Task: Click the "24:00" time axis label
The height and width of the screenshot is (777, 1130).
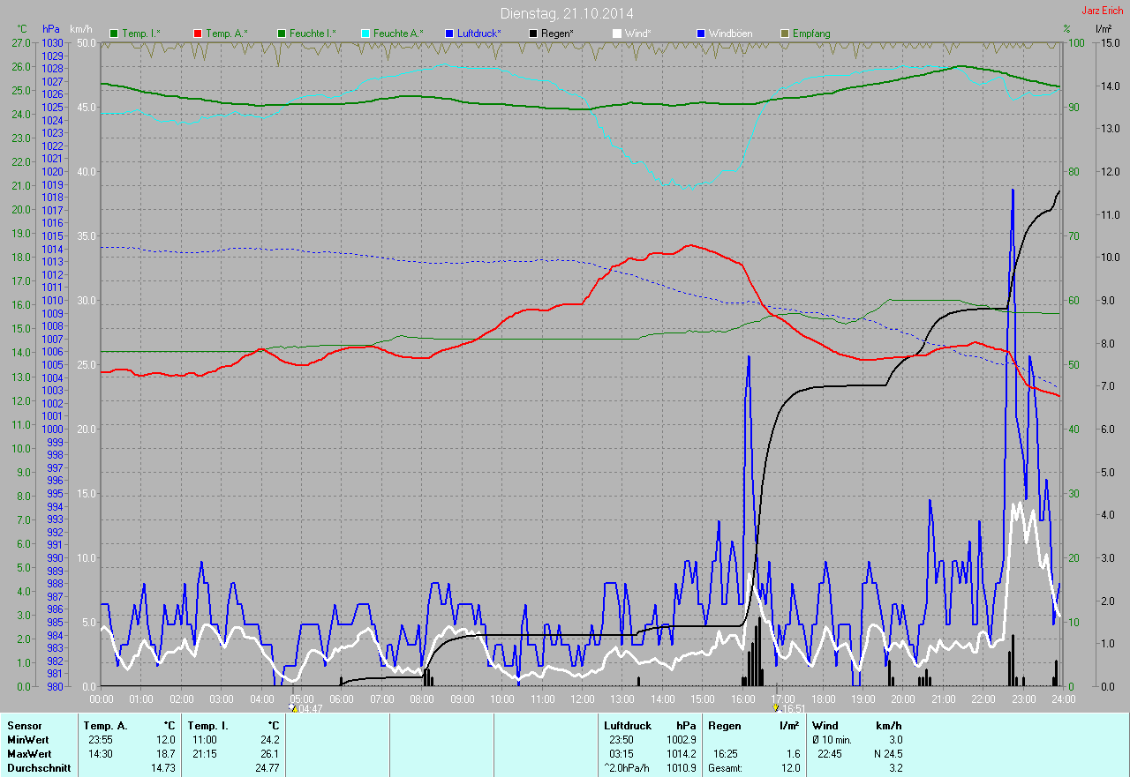Action: (1063, 699)
